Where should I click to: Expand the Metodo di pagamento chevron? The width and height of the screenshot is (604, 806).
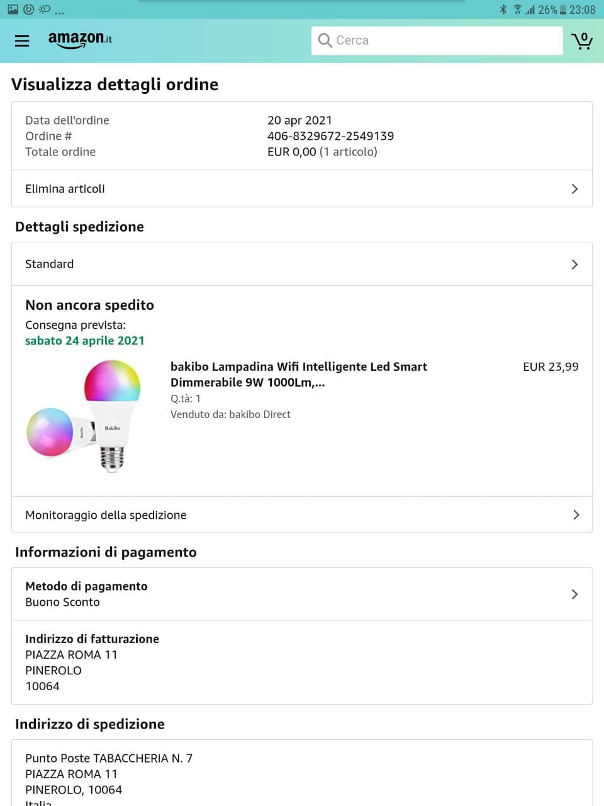pos(574,594)
